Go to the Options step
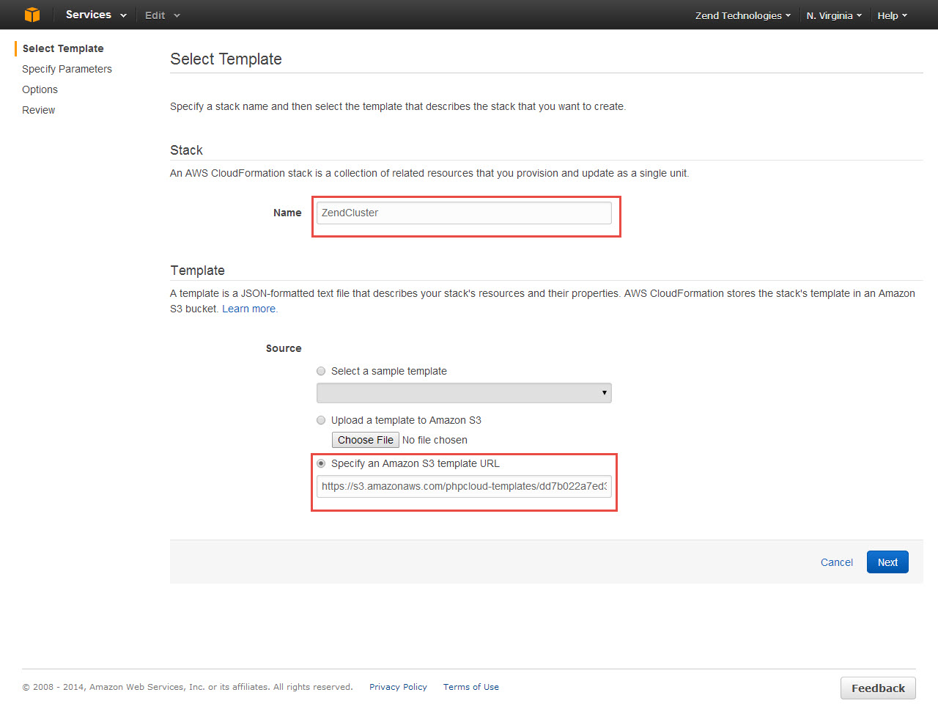The width and height of the screenshot is (938, 706). [x=40, y=89]
